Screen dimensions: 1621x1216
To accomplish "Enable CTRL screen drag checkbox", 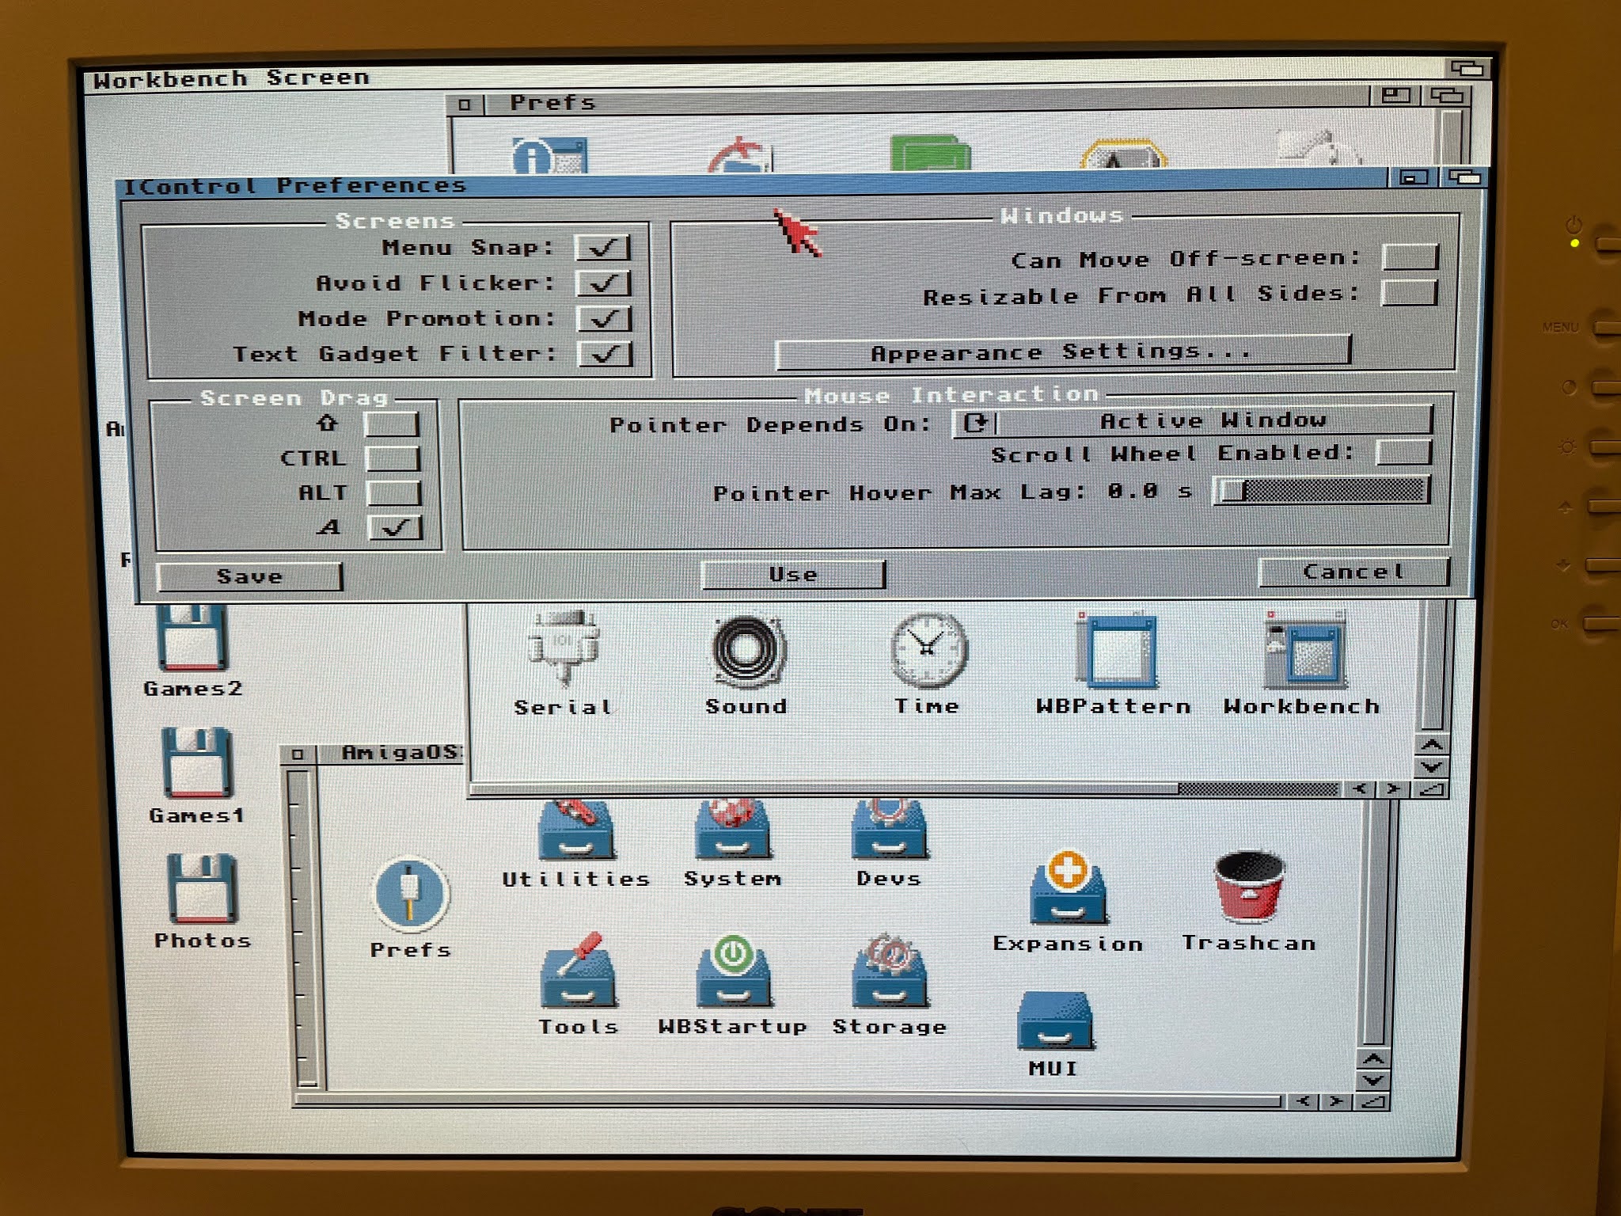I will coord(393,458).
